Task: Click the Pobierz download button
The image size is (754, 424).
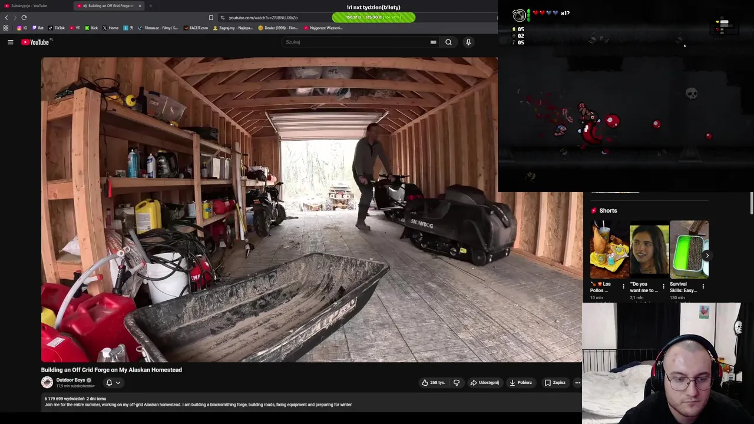Action: point(521,383)
